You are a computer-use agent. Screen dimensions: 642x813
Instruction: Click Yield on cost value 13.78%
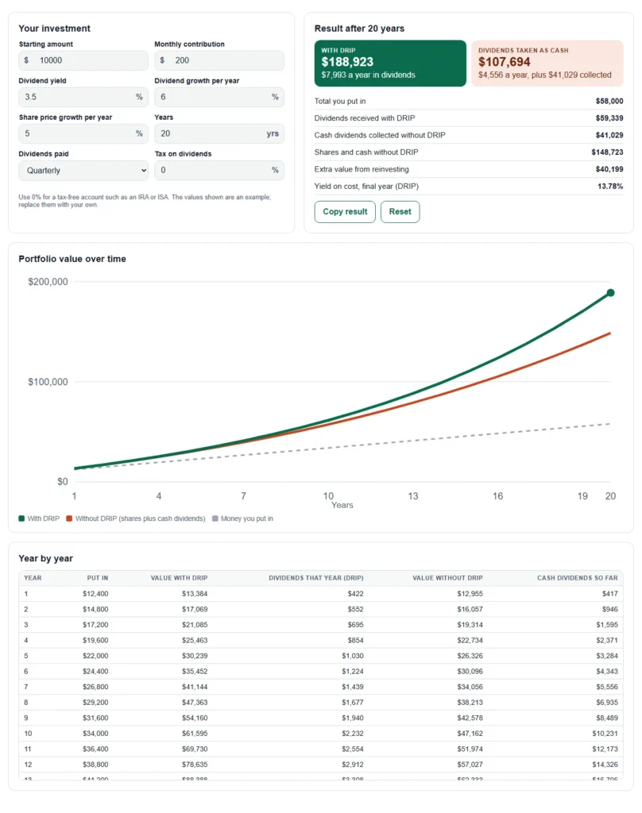point(610,186)
